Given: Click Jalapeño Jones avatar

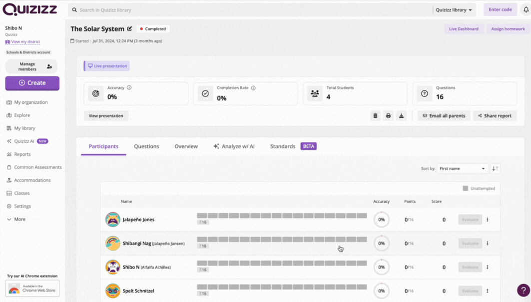Looking at the screenshot, I should click(x=113, y=220).
